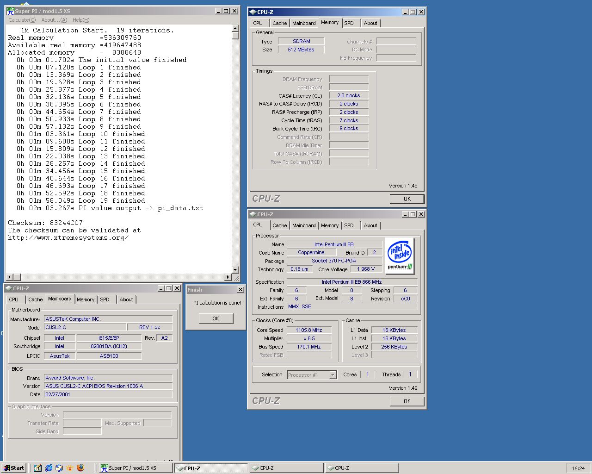Click the system clock showing 16:24
The height and width of the screenshot is (474, 592).
click(x=578, y=468)
